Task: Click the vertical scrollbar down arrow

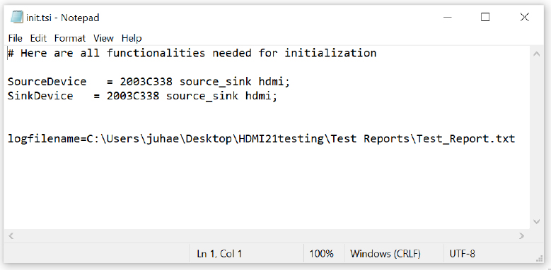Action: coord(537,221)
